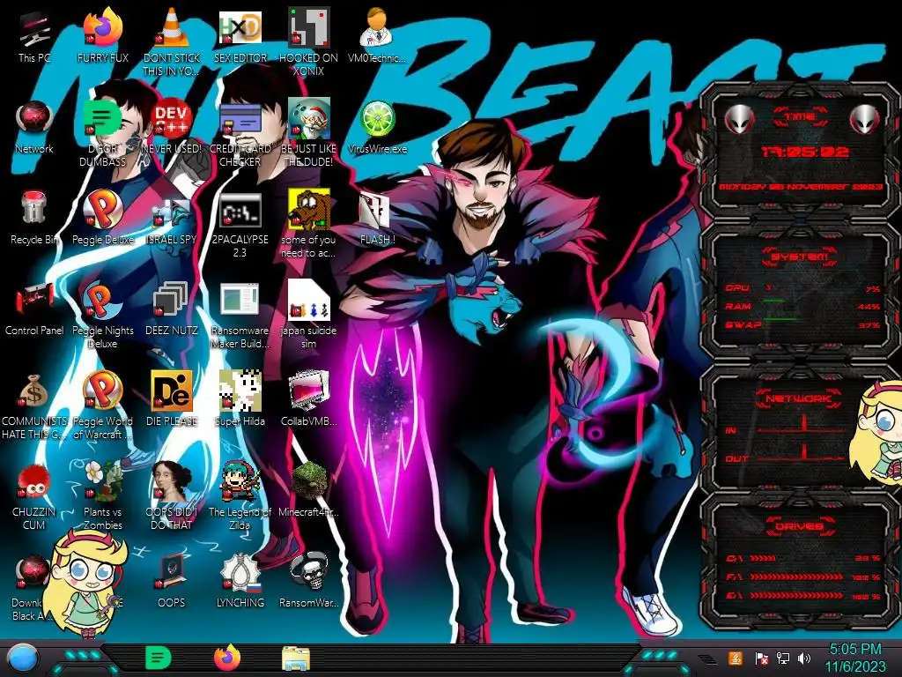Open the network tray icon
Image resolution: width=902 pixels, height=677 pixels.
[x=782, y=658]
